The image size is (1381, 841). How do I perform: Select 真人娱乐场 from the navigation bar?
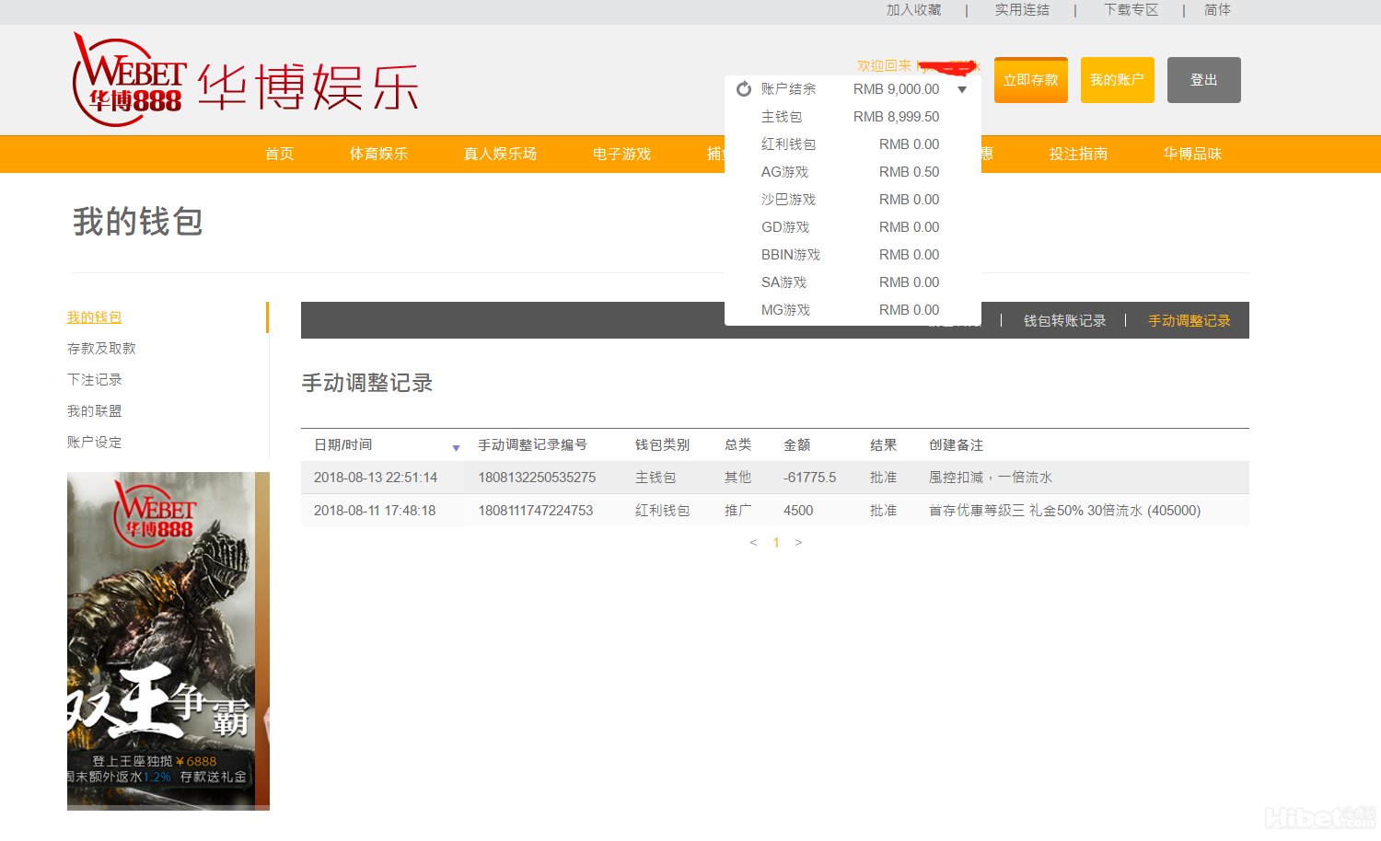pyautogui.click(x=500, y=154)
